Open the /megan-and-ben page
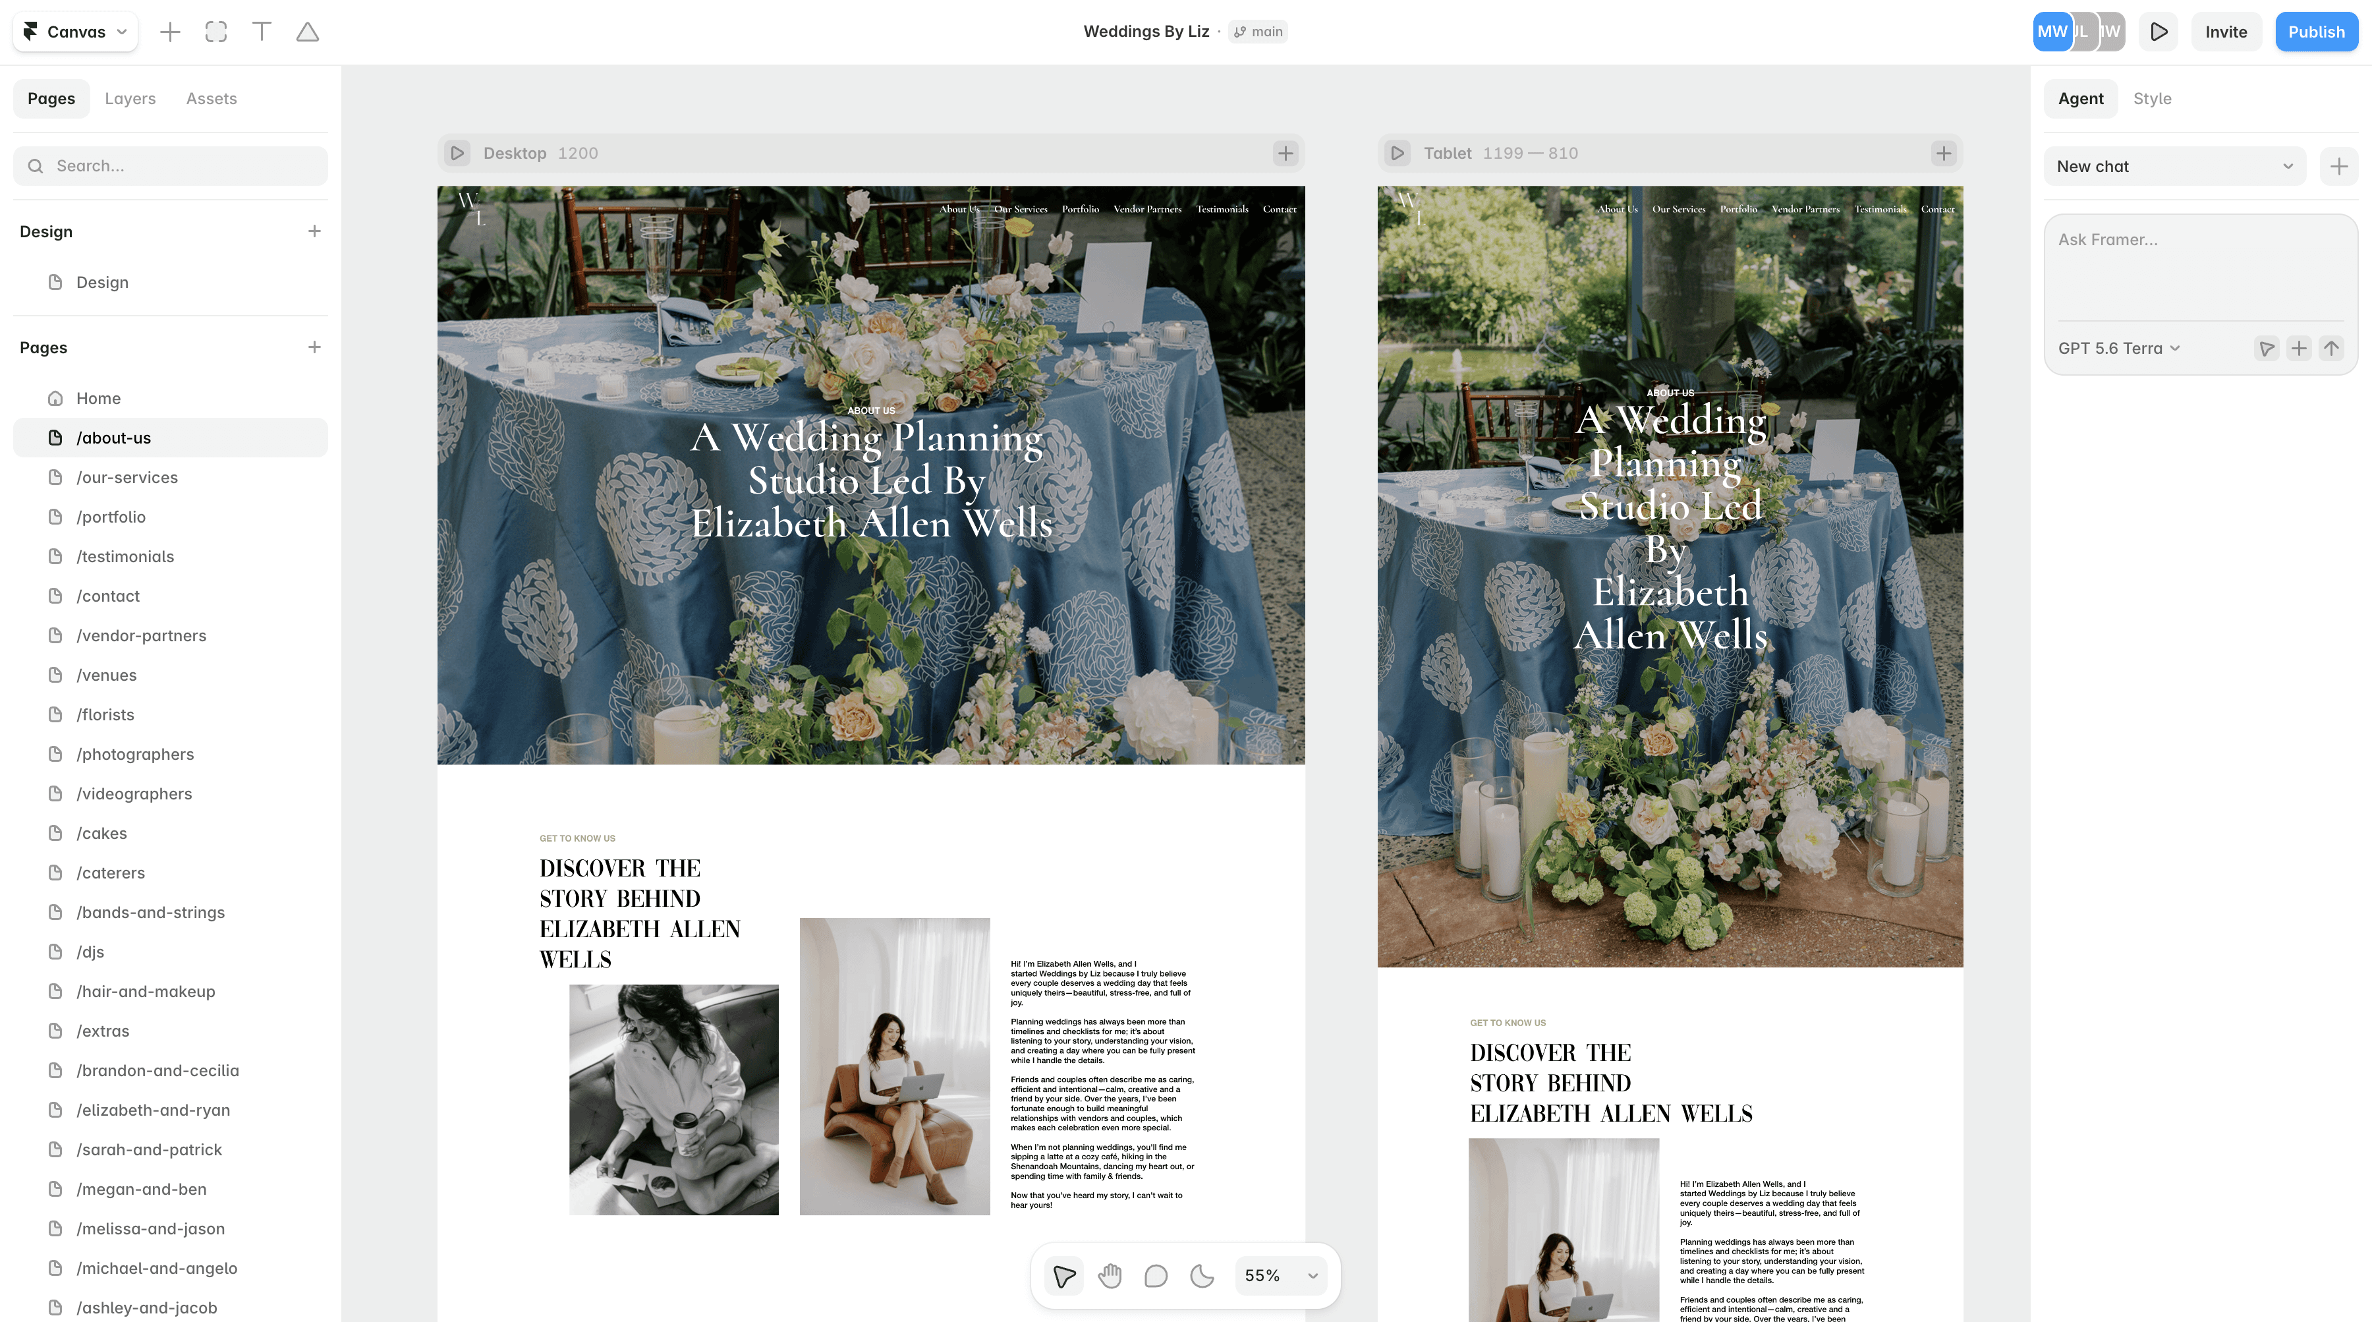 click(171, 1190)
